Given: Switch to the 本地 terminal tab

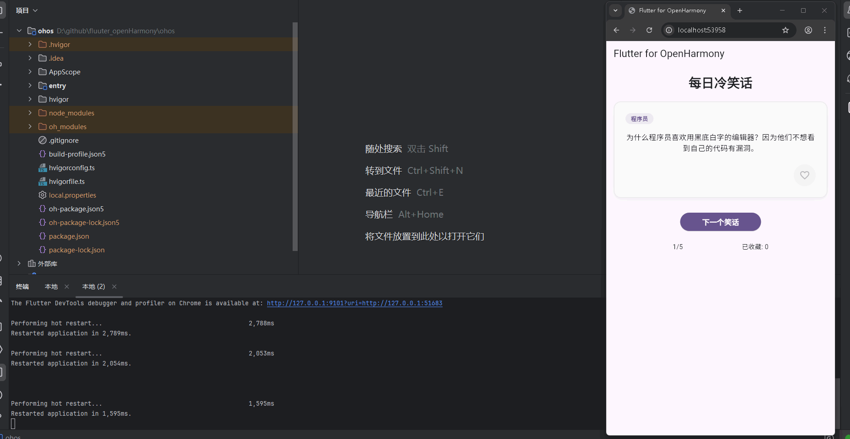Looking at the screenshot, I should point(51,287).
